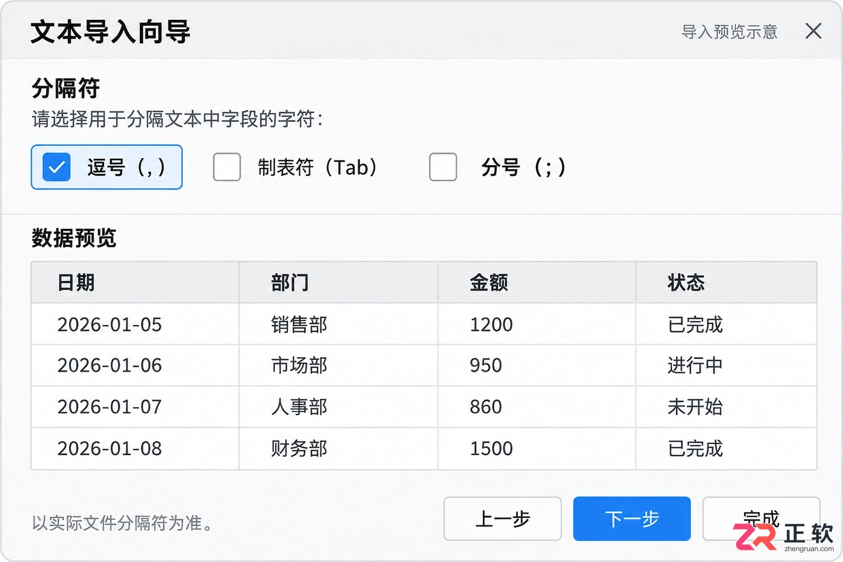
Task: Click the 导入预览示意 label
Action: [729, 32]
